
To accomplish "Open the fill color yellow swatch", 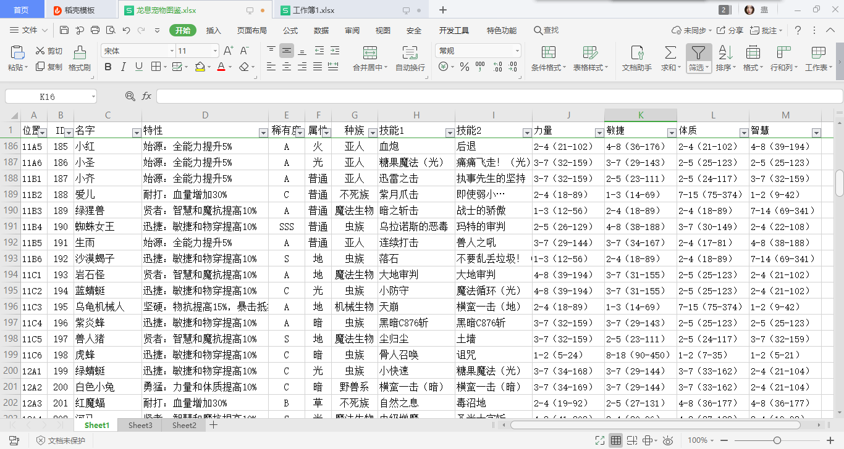I will (200, 67).
